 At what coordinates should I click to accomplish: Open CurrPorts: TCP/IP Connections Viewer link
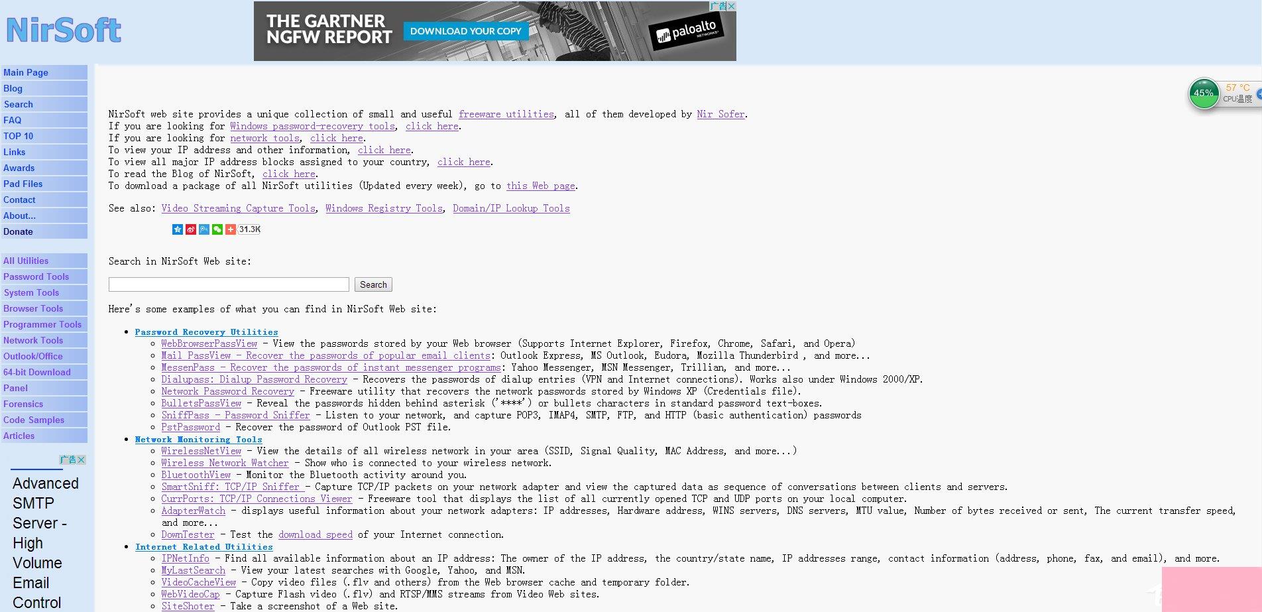[x=257, y=499]
